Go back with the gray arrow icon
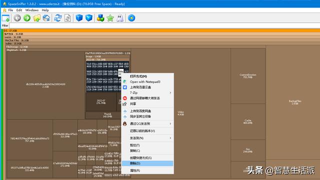This screenshot has width=320, height=180. point(17,18)
